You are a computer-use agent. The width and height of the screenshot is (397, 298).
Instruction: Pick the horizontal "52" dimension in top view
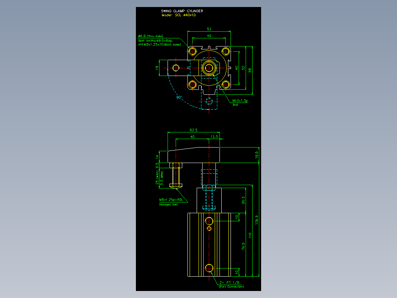[209, 29]
